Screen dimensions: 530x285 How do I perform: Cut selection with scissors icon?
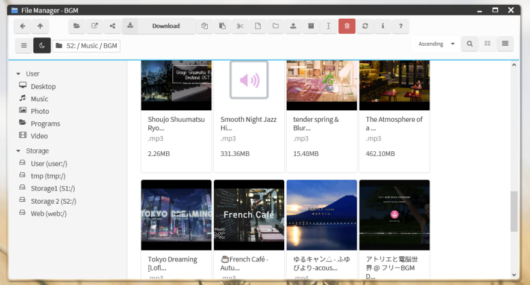[240, 26]
